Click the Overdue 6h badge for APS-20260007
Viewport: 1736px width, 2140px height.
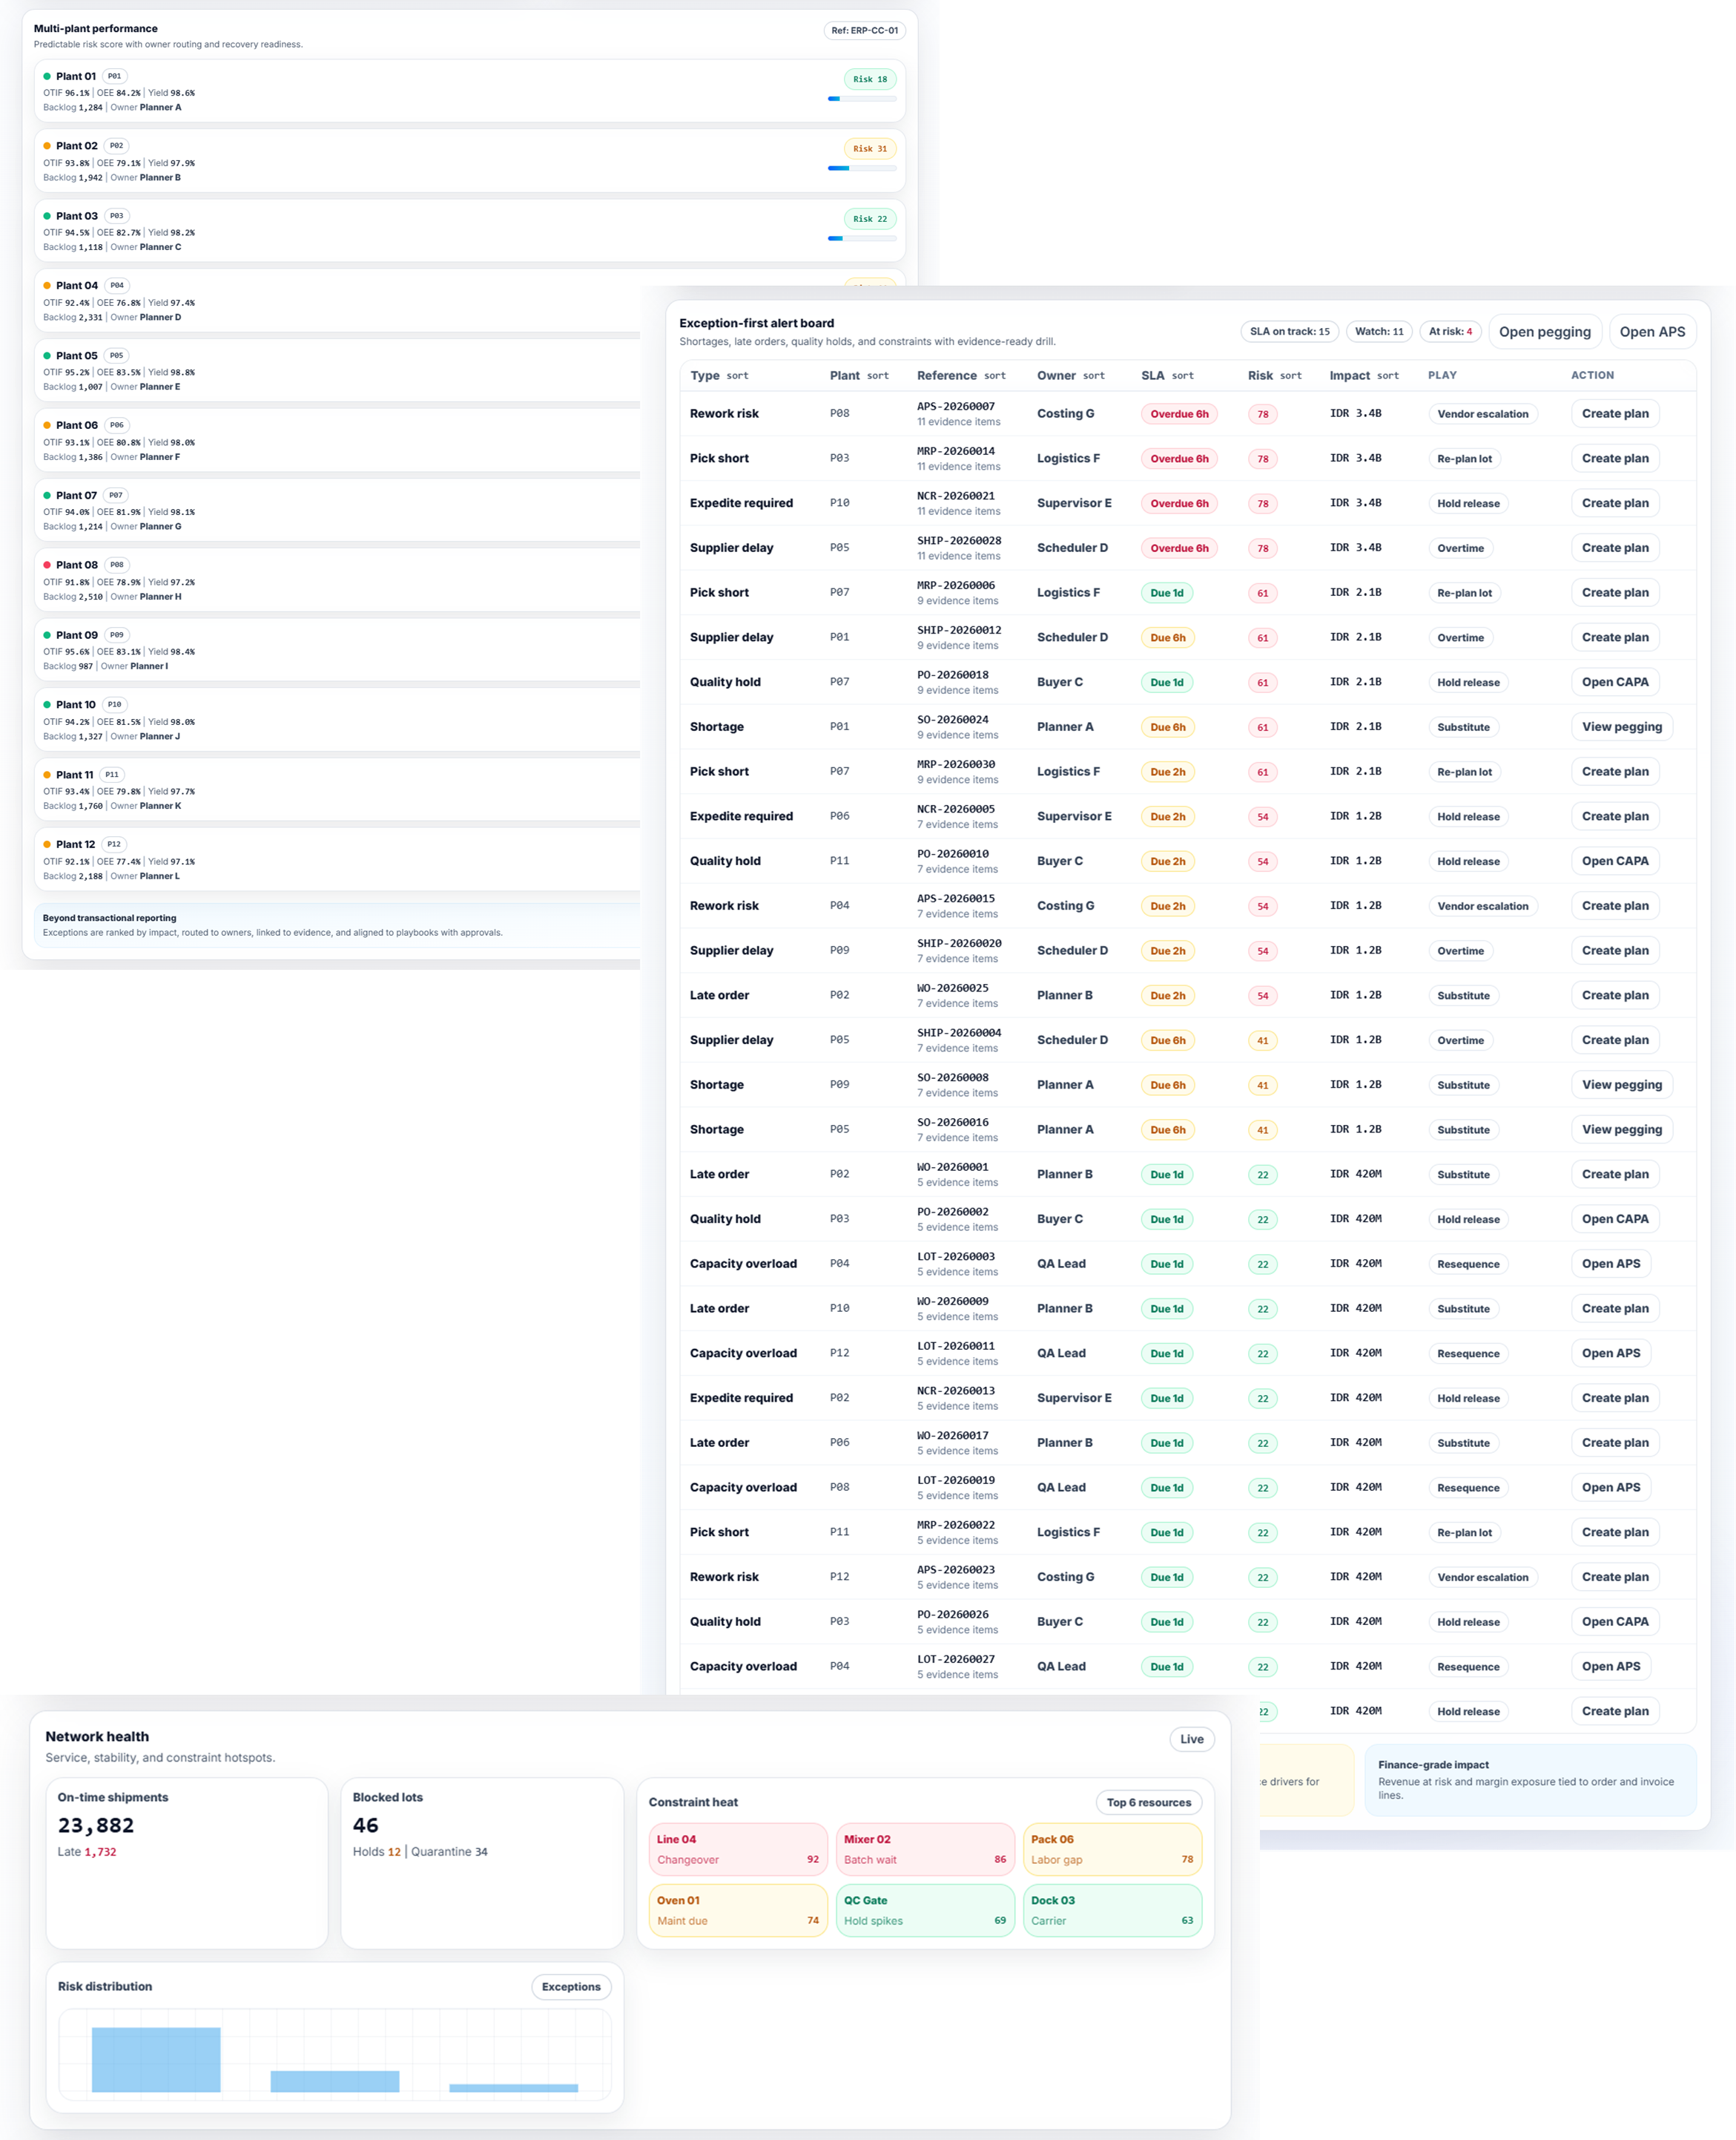[x=1178, y=414]
